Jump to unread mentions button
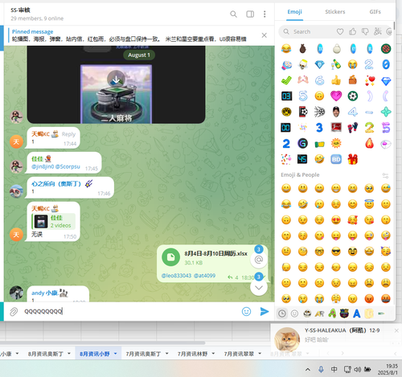This screenshot has width=402, height=377. coord(259,260)
